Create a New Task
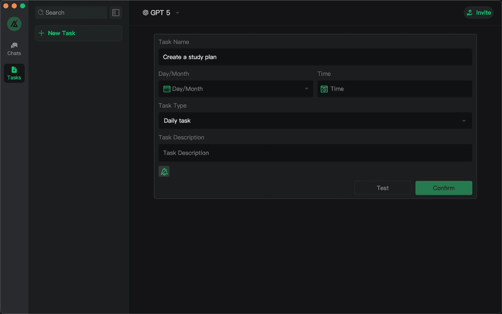 (x=79, y=33)
